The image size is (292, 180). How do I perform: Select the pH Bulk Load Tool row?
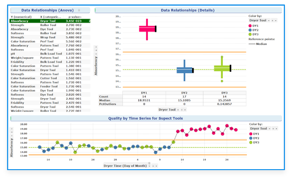click(x=50, y=54)
